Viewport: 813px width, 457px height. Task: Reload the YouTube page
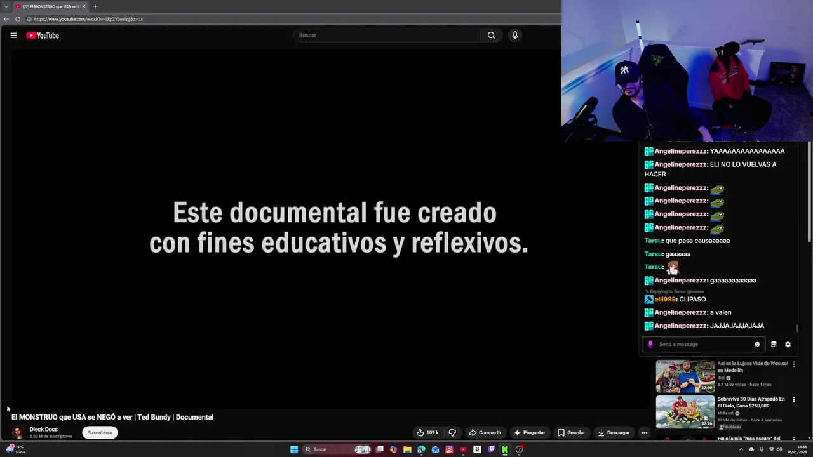18,19
